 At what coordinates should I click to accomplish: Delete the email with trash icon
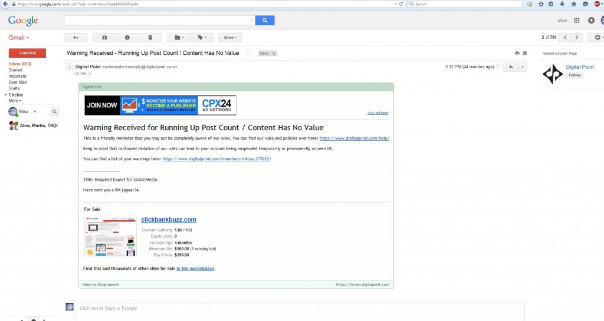pyautogui.click(x=150, y=37)
